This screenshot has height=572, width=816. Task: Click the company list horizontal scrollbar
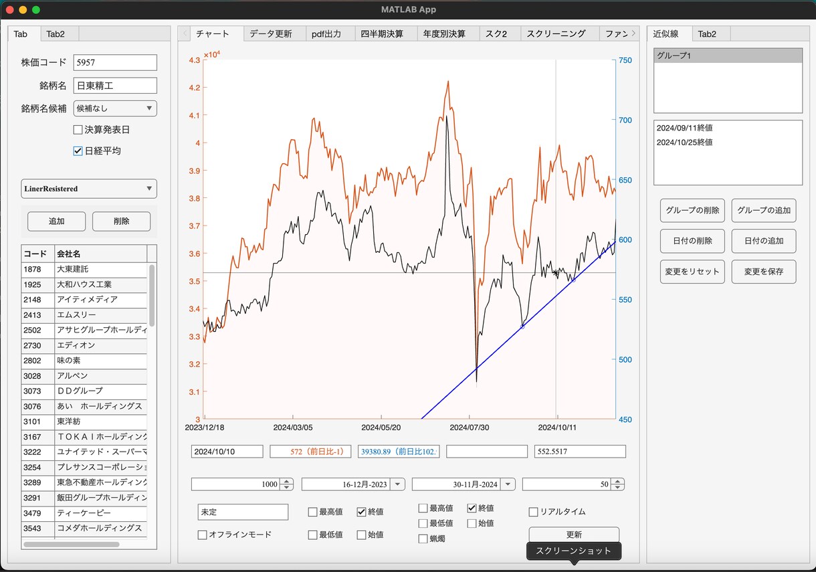pos(71,545)
